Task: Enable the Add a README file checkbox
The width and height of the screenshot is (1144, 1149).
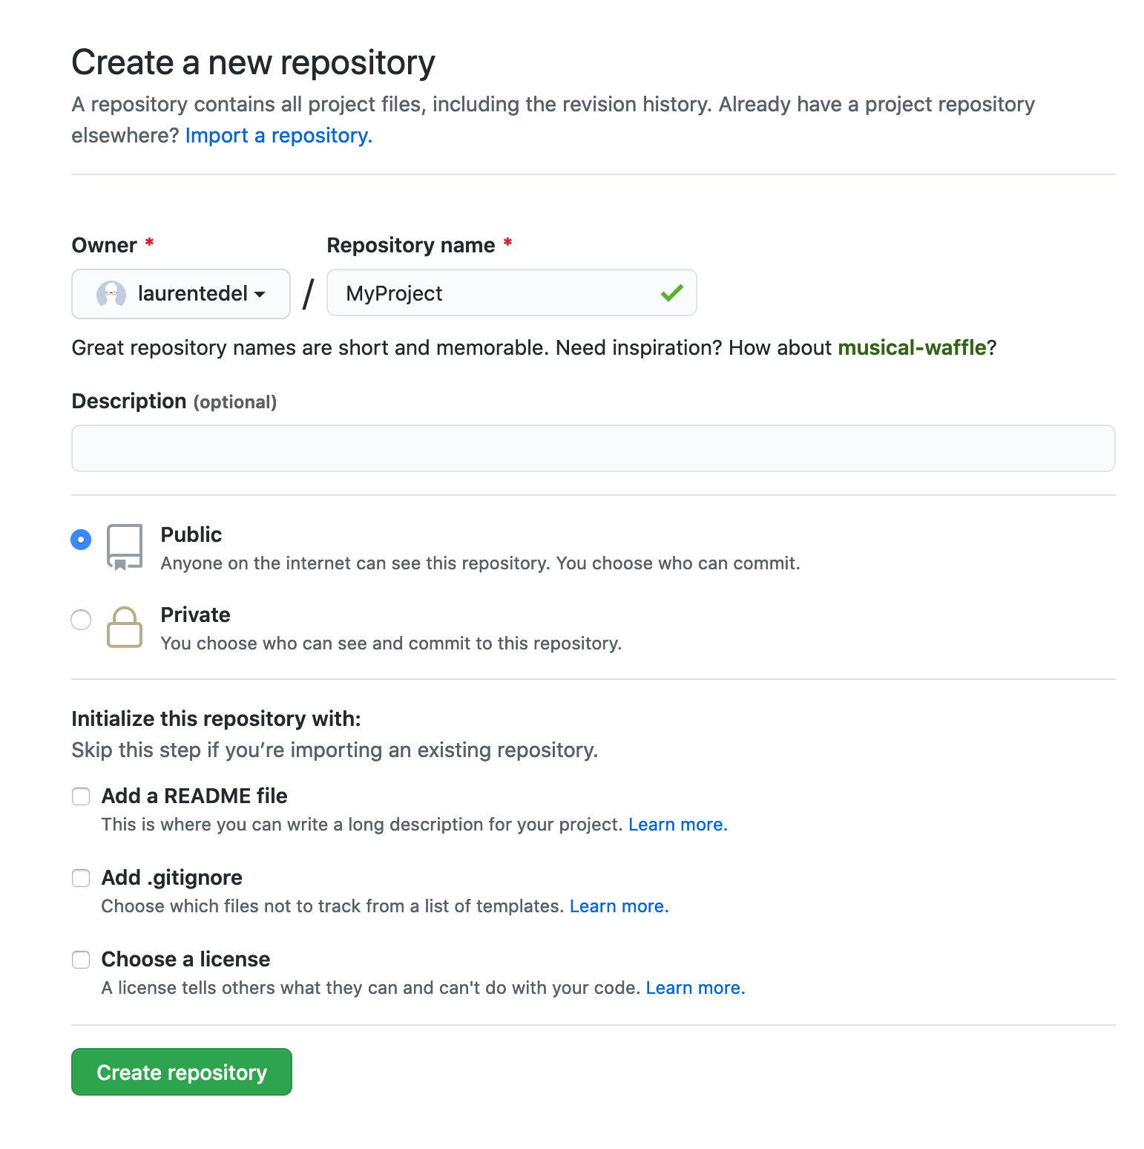Action: coord(81,796)
